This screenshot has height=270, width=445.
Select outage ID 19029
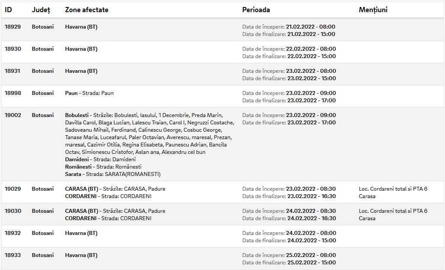(x=13, y=189)
